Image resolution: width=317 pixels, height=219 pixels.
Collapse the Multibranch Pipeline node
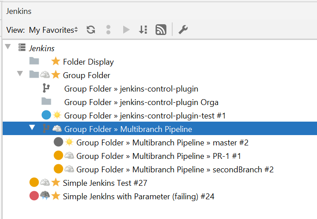coord(32,127)
